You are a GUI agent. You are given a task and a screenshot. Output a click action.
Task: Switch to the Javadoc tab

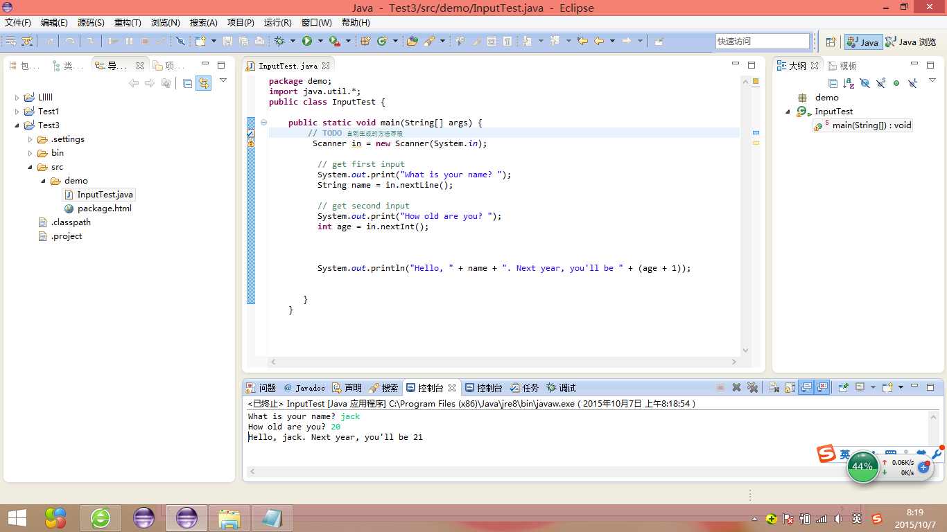tap(304, 388)
